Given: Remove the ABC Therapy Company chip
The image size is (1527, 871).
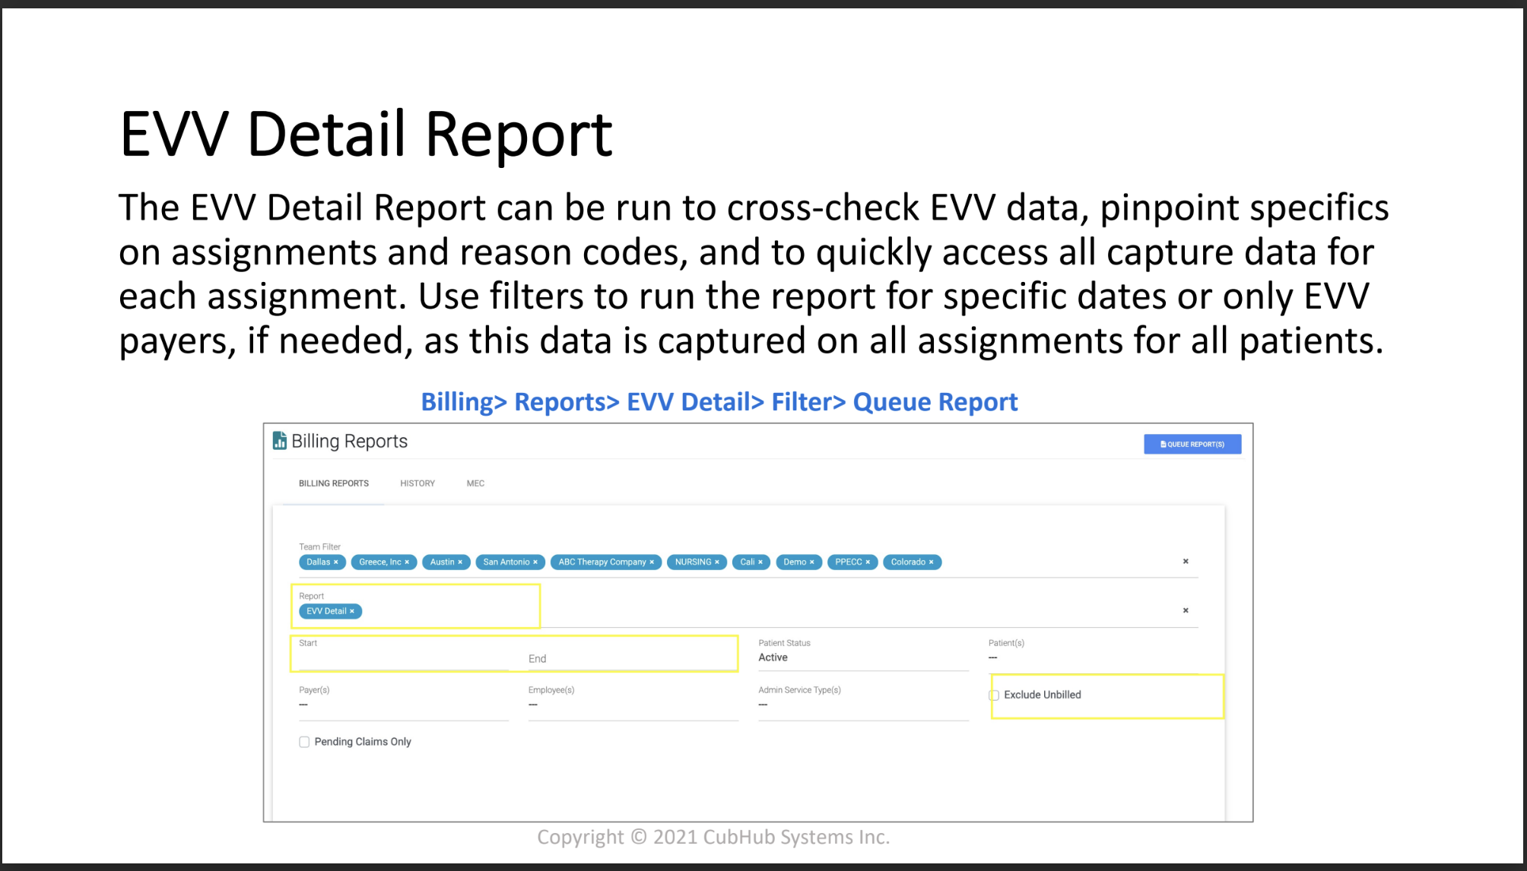Looking at the screenshot, I should [x=652, y=562].
